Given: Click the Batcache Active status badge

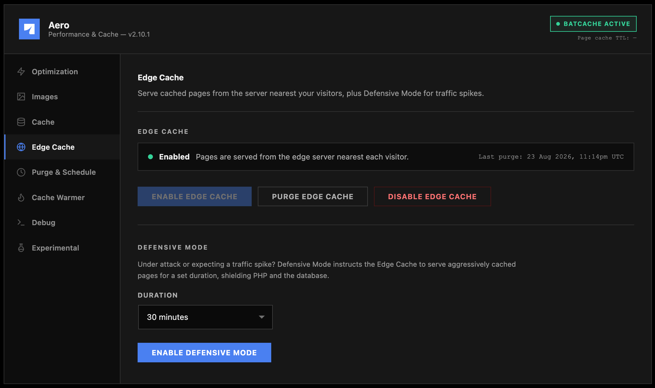Looking at the screenshot, I should point(593,24).
